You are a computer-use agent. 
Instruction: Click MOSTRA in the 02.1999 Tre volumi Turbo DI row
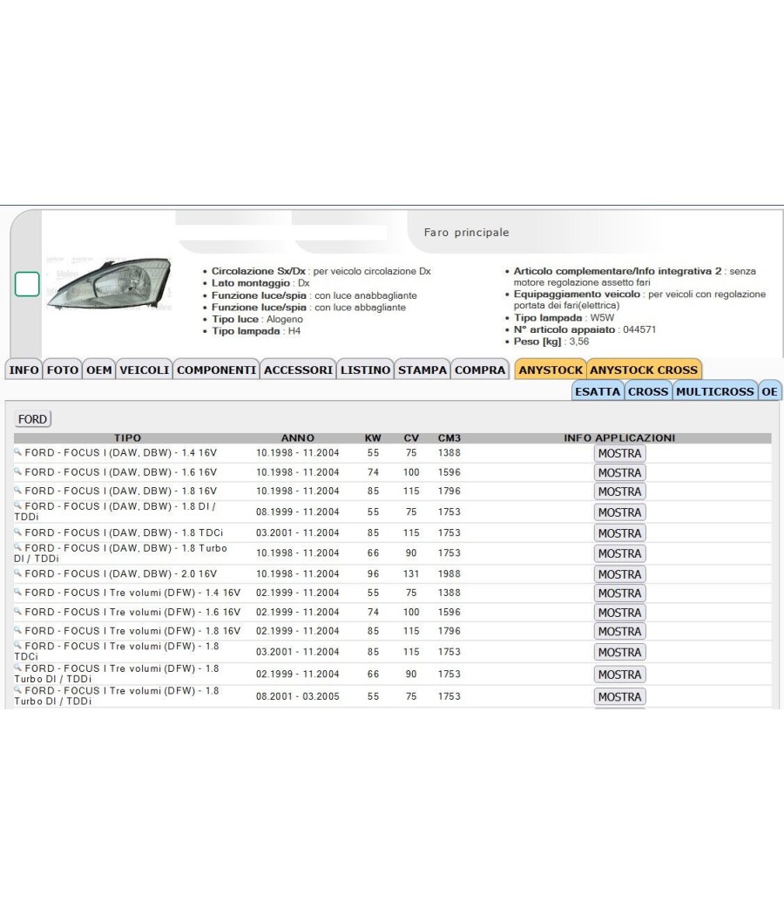tap(619, 674)
